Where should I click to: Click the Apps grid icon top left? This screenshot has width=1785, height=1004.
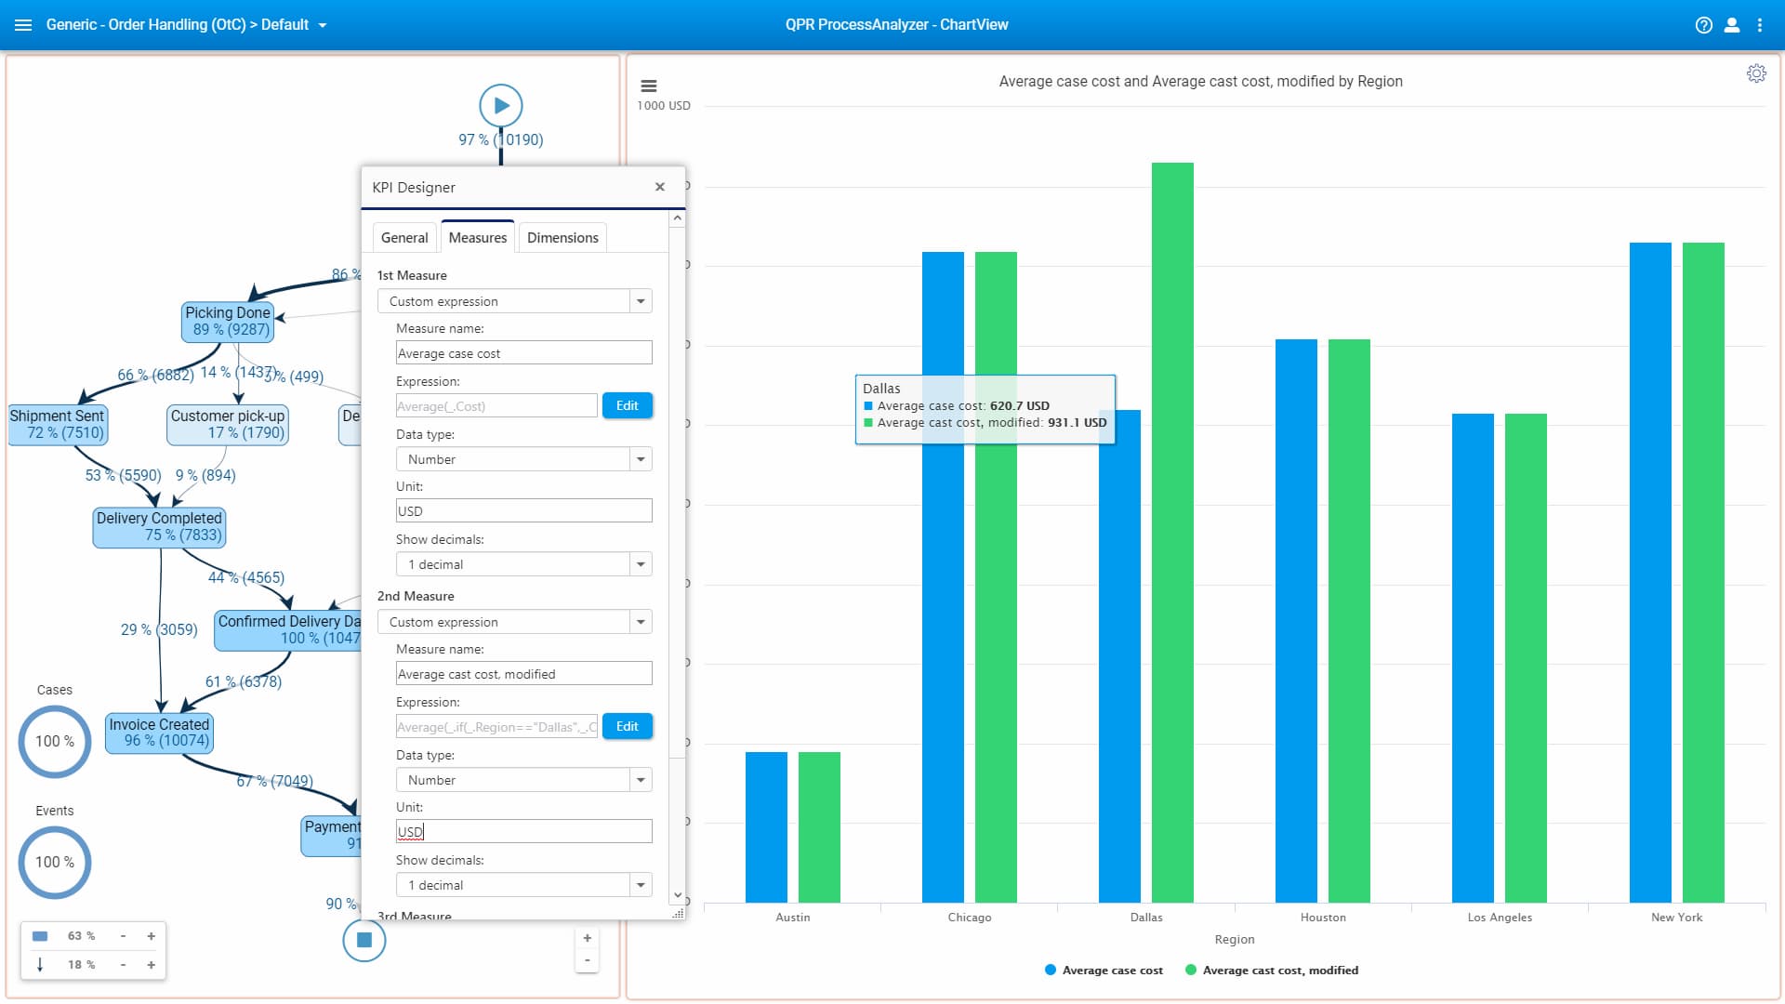click(23, 24)
